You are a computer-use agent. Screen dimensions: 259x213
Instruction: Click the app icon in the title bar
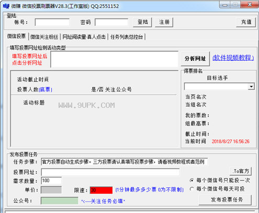[x=6, y=6]
